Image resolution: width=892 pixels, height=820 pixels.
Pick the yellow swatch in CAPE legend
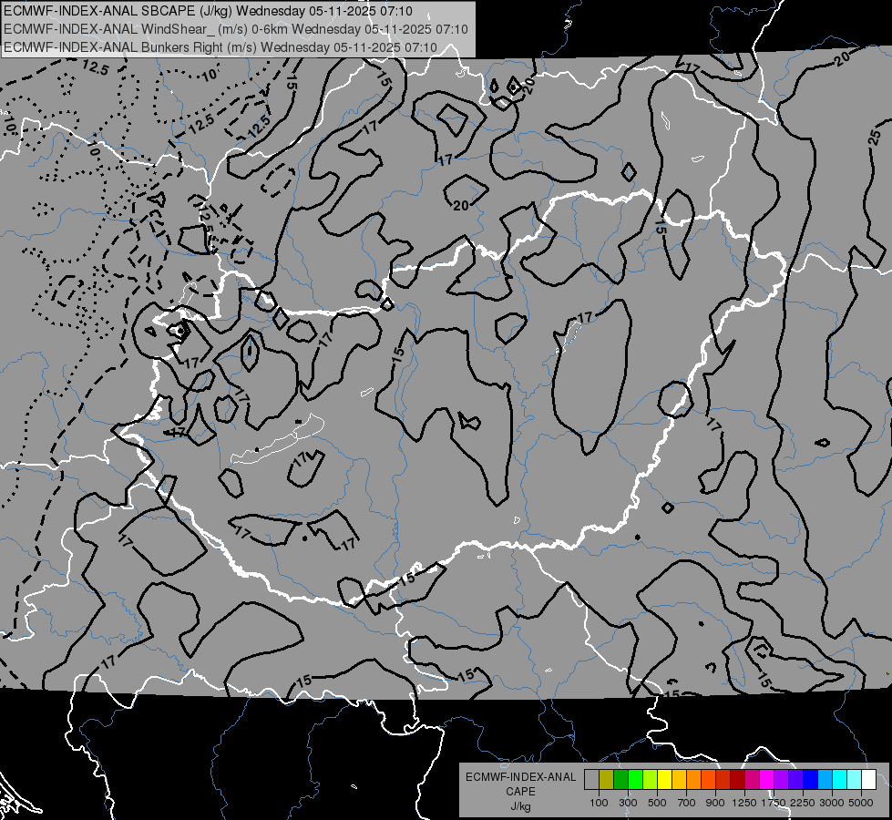[x=664, y=780]
